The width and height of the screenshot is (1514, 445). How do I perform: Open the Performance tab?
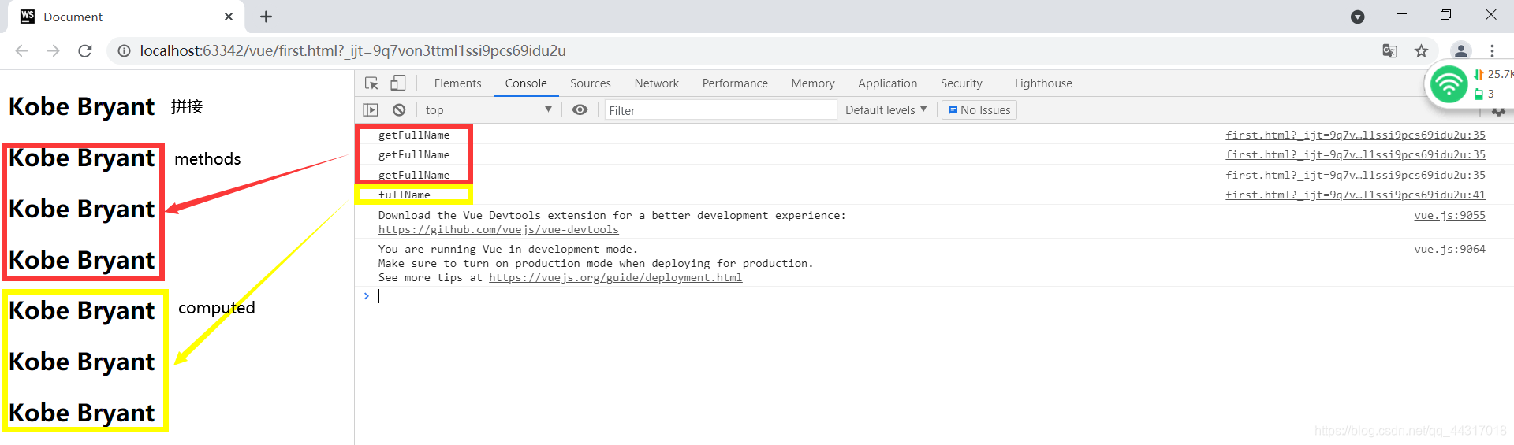coord(735,83)
